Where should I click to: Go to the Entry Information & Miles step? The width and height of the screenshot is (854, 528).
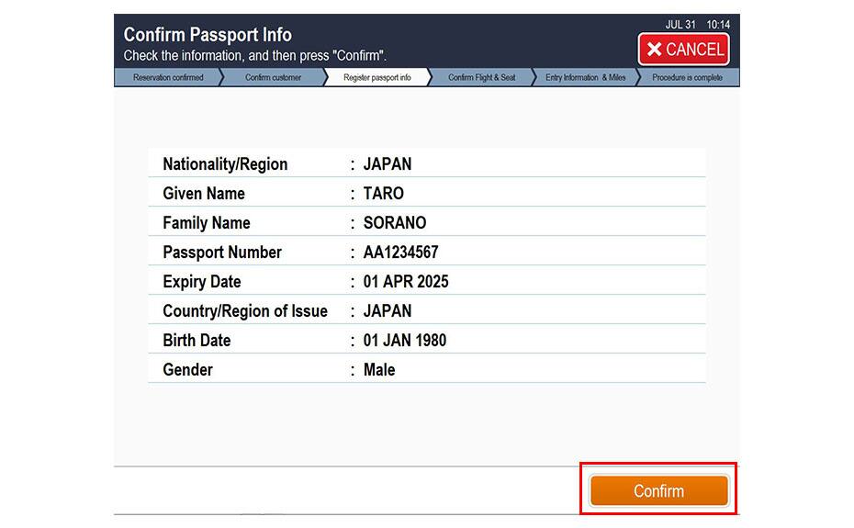(x=585, y=78)
